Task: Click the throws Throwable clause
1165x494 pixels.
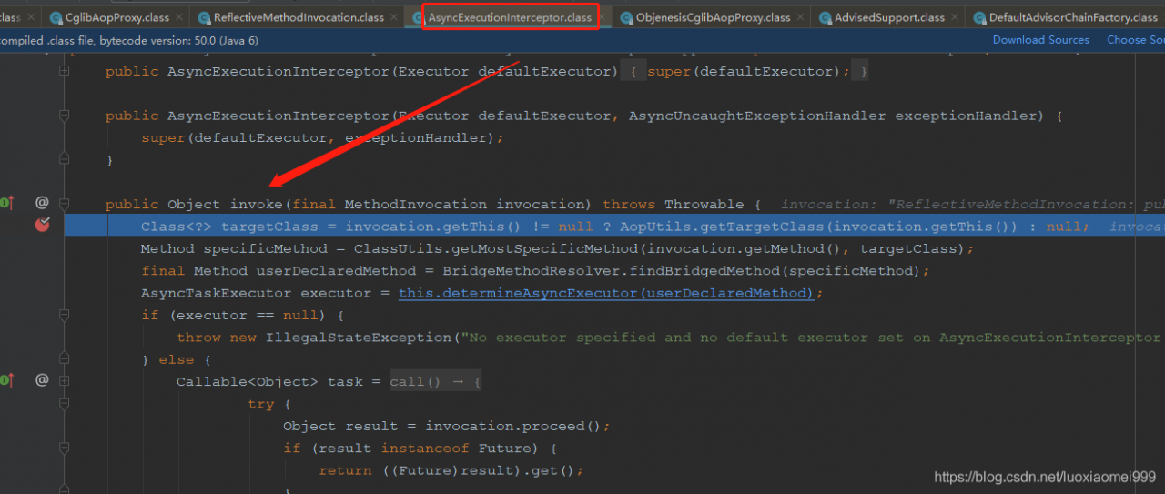Action: click(x=673, y=204)
